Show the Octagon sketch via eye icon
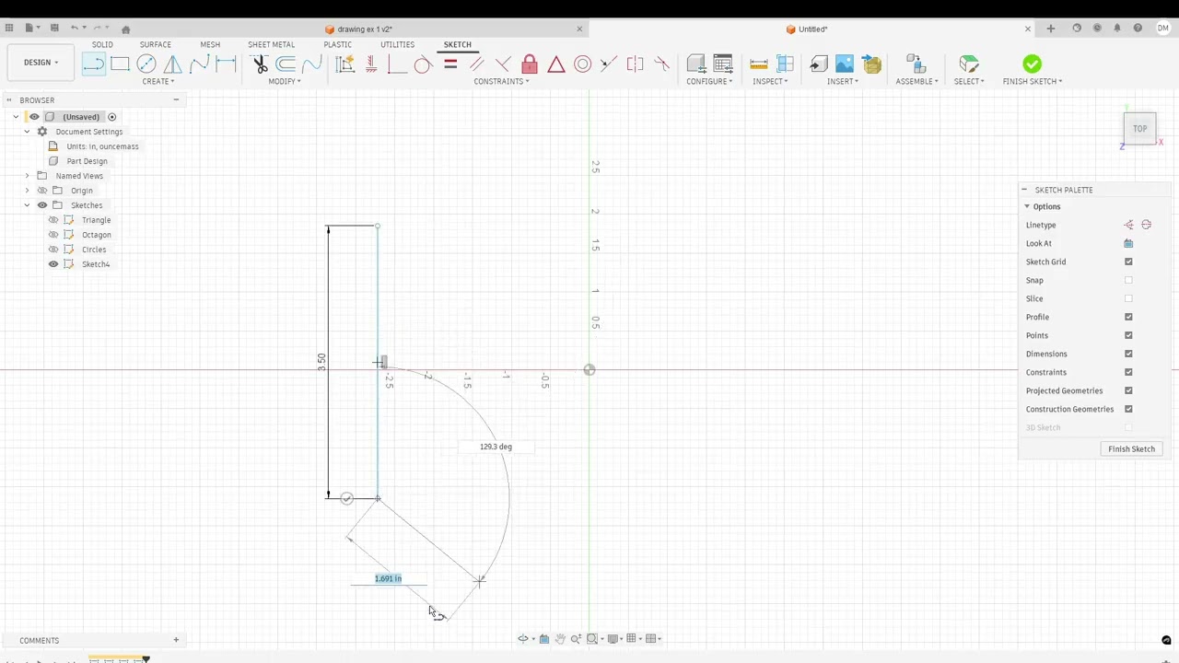Screen dimensions: 1179x663 [x=53, y=235]
